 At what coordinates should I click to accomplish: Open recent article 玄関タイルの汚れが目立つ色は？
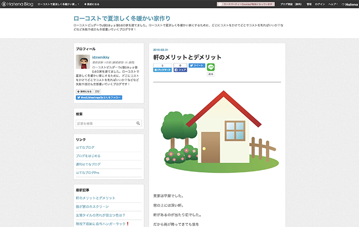[x=100, y=215]
